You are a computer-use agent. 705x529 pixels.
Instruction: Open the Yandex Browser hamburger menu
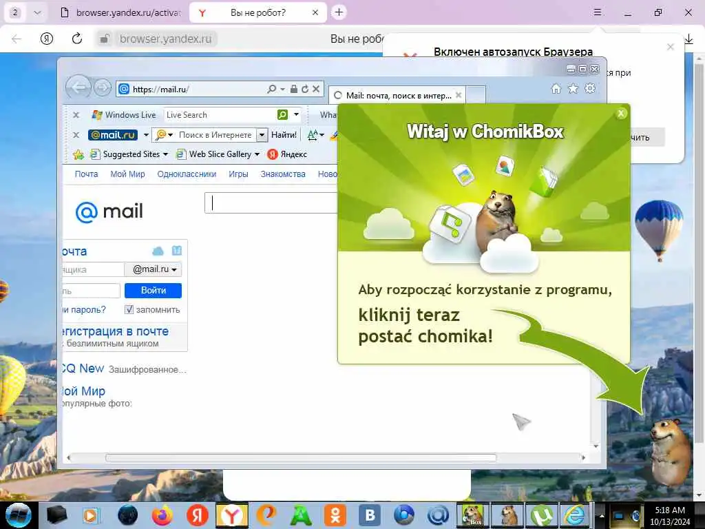[x=597, y=12]
